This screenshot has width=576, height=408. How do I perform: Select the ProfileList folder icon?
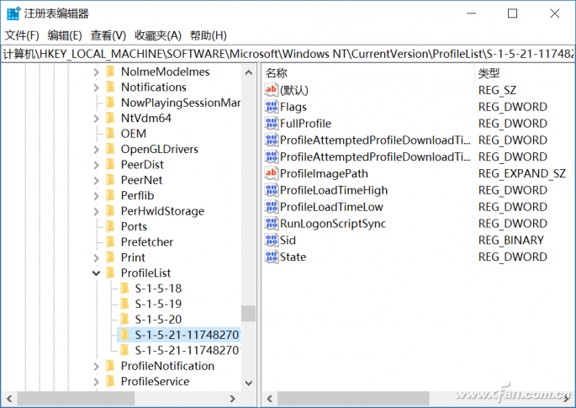coord(110,273)
